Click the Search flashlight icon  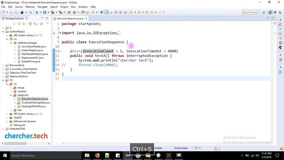93,12
